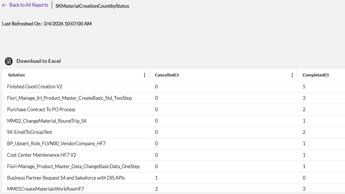Sort by CompletedCt column header
The height and width of the screenshot is (194, 345).
point(316,75)
